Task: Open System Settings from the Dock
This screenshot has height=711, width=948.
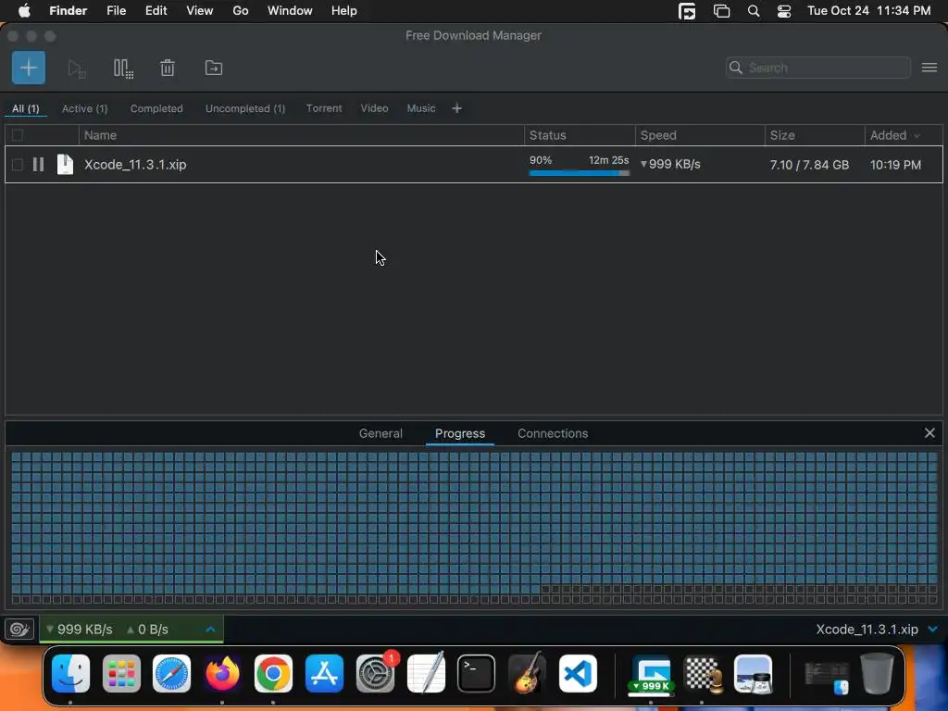Action: click(x=375, y=674)
